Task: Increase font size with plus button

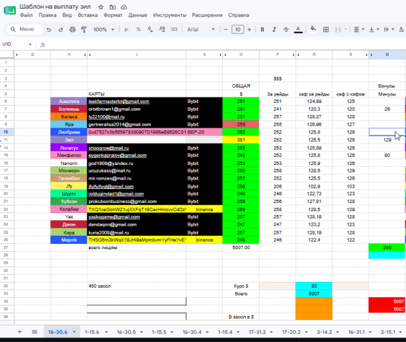Action: (x=249, y=29)
